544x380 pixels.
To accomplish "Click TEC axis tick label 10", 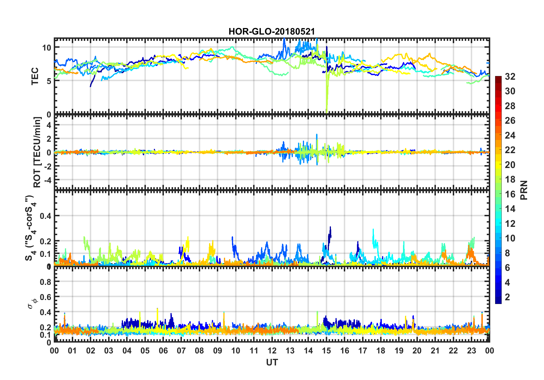I will click(47, 47).
